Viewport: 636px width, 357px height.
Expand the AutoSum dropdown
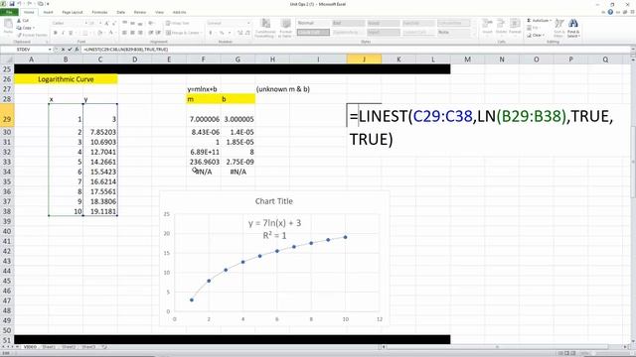click(x=551, y=20)
